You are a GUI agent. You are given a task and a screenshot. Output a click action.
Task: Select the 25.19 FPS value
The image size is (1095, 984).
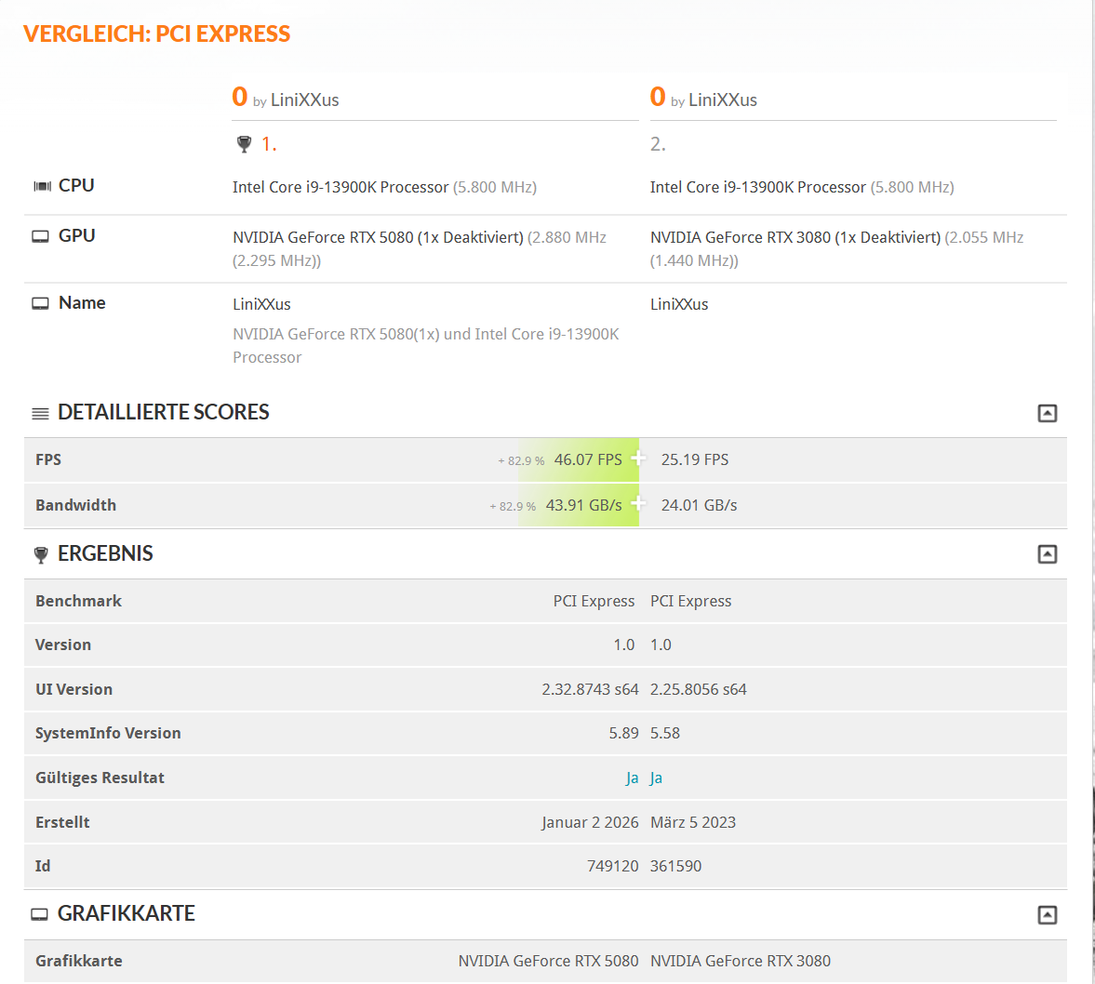click(695, 459)
